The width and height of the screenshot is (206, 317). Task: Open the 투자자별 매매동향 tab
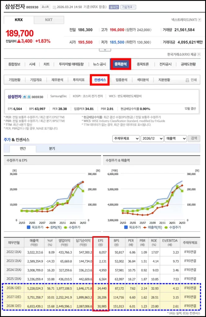click(71, 64)
